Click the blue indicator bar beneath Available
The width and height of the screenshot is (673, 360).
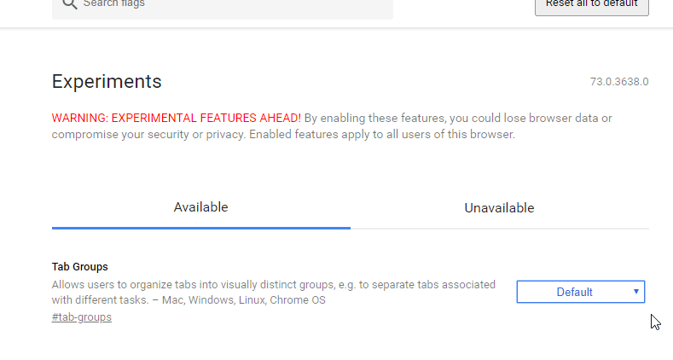(200, 228)
